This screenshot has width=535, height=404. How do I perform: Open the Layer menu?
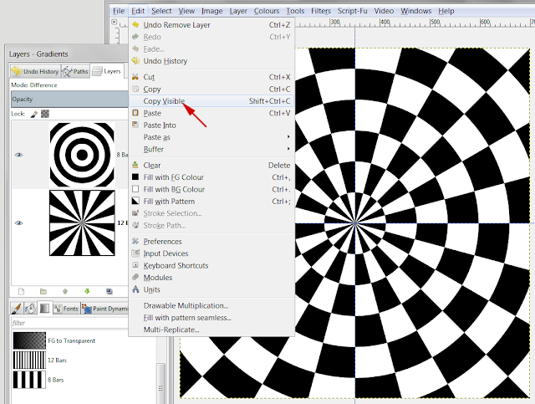[238, 11]
